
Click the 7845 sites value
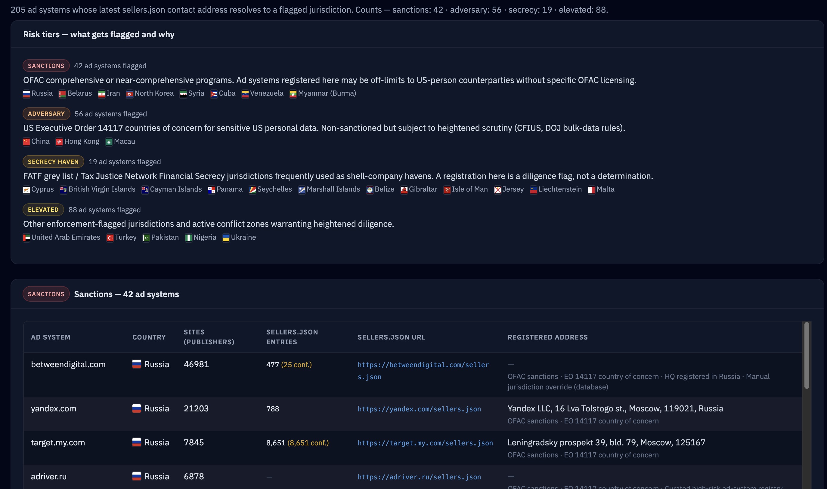coord(194,443)
